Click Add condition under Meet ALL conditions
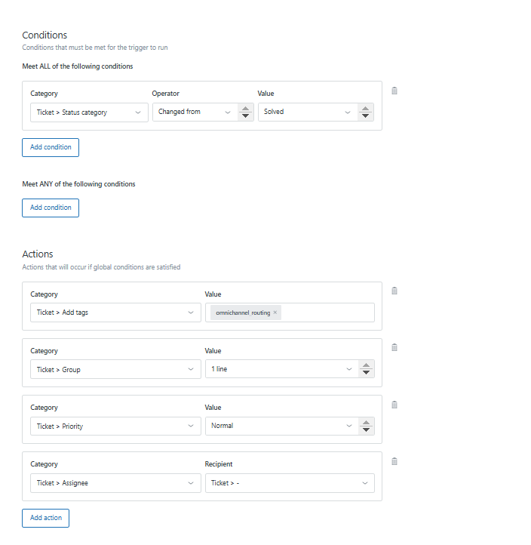The image size is (531, 545). point(51,147)
